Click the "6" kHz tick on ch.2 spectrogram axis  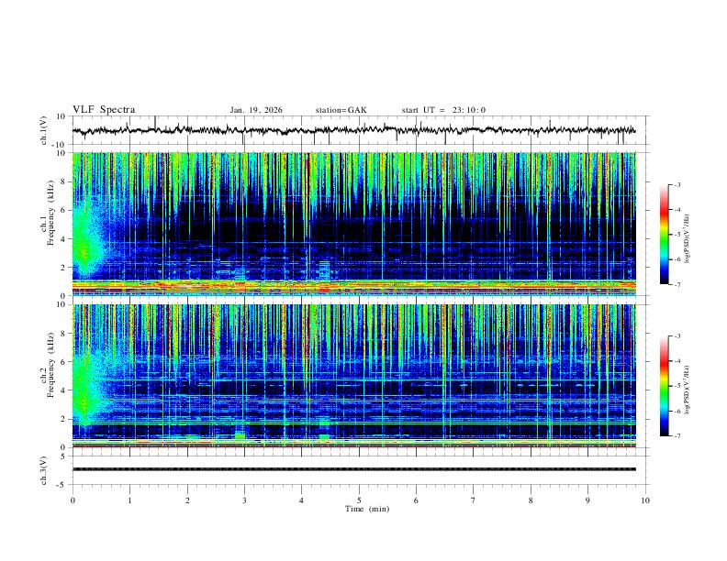64,362
